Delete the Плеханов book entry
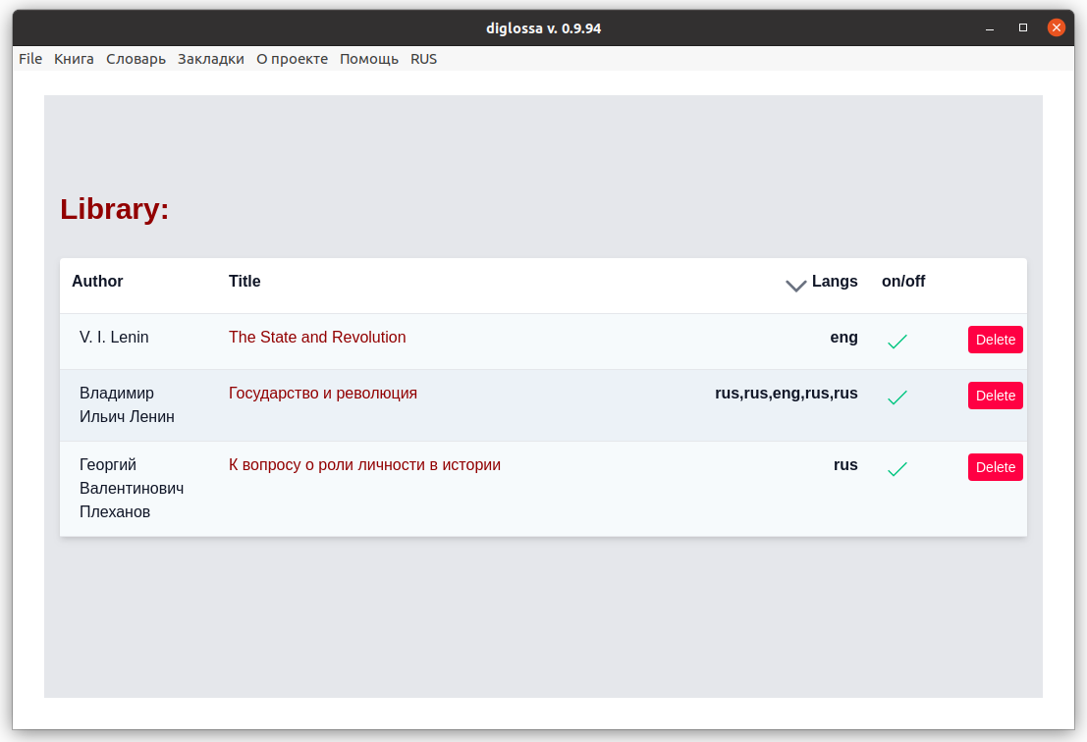Image resolution: width=1087 pixels, height=742 pixels. coord(996,467)
